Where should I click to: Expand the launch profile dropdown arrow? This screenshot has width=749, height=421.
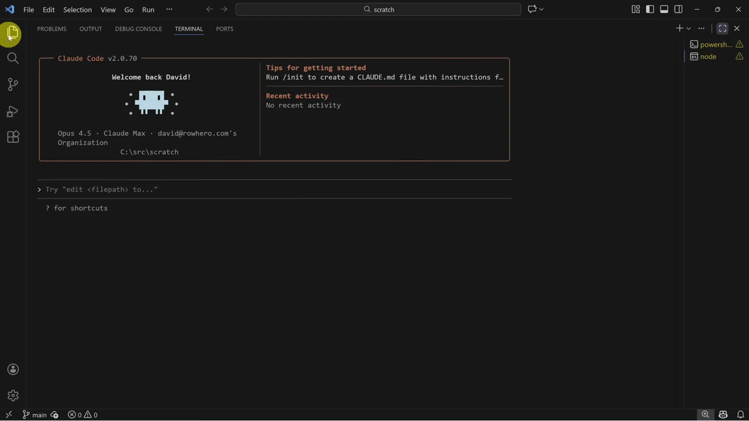pyautogui.click(x=689, y=29)
